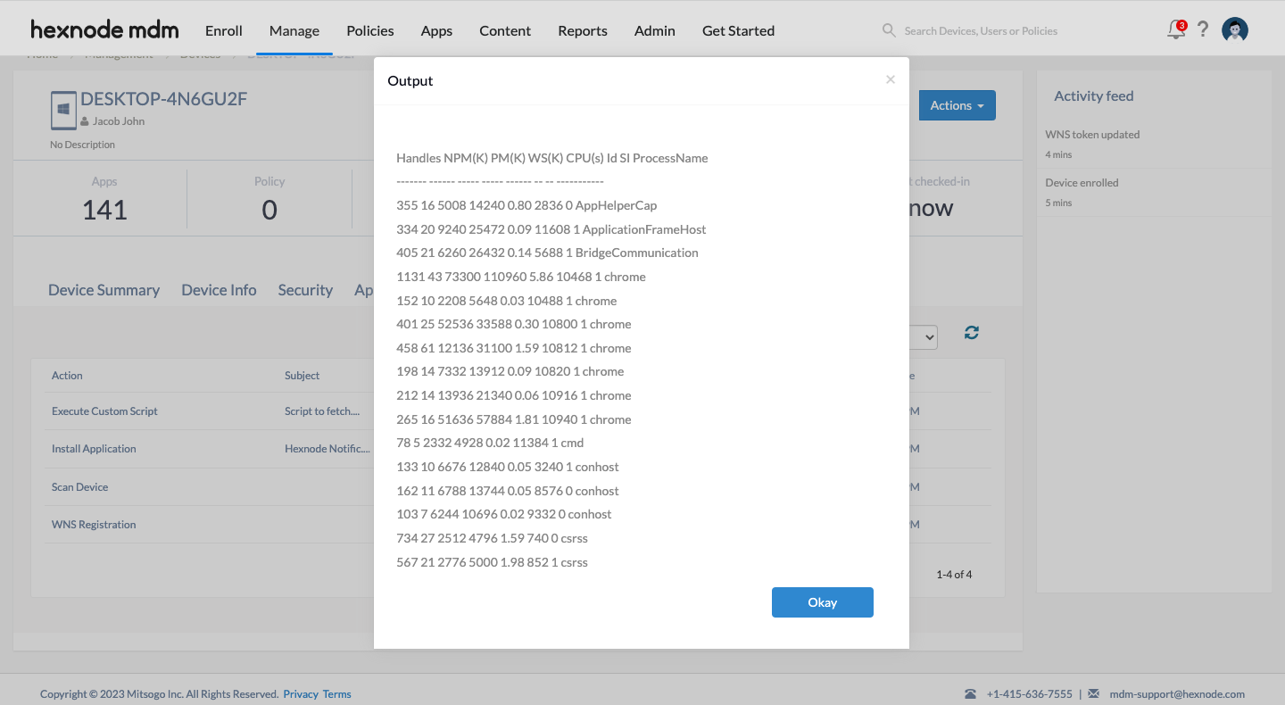The image size is (1285, 705).
Task: Open the Apps menu
Action: point(436,30)
